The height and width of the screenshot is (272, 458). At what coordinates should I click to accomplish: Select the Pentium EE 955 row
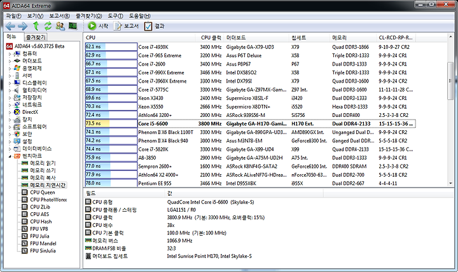pyautogui.click(x=250, y=183)
